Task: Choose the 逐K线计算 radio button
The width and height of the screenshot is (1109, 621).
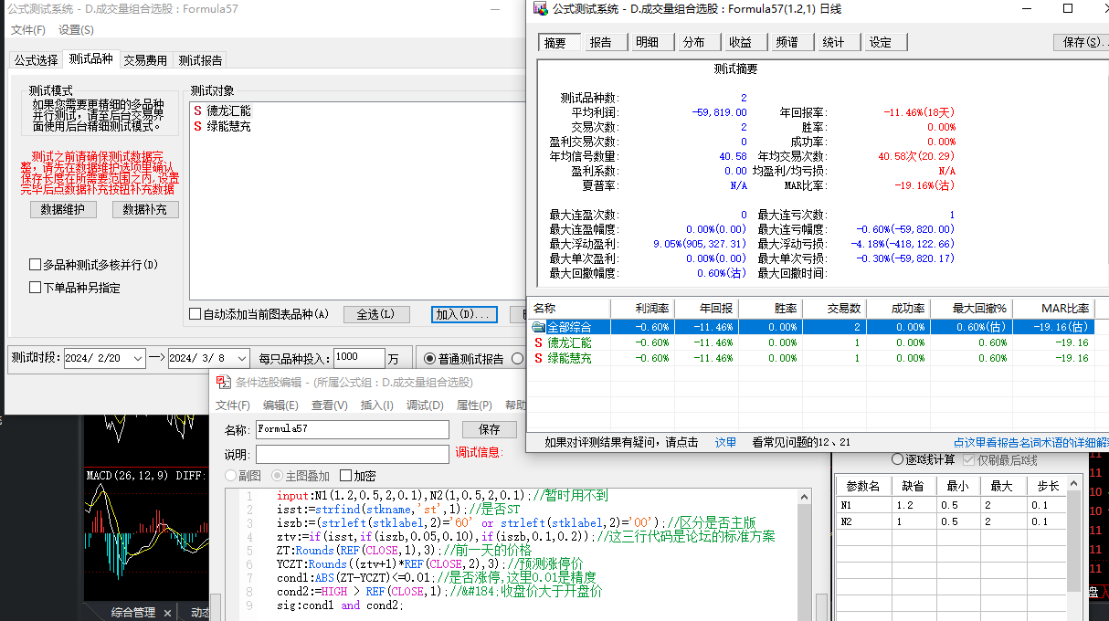Action: point(897,459)
